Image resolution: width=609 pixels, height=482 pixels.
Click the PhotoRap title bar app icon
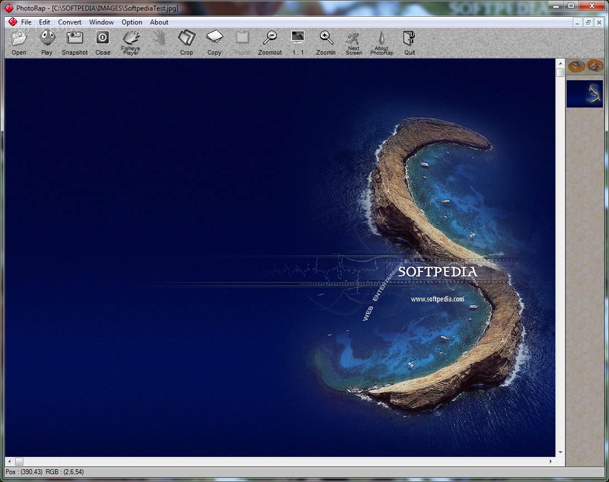click(9, 8)
